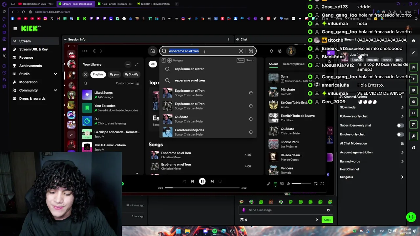Open Spotify lyrics microphone icon
The width and height of the screenshot is (420, 236).
tap(269, 184)
